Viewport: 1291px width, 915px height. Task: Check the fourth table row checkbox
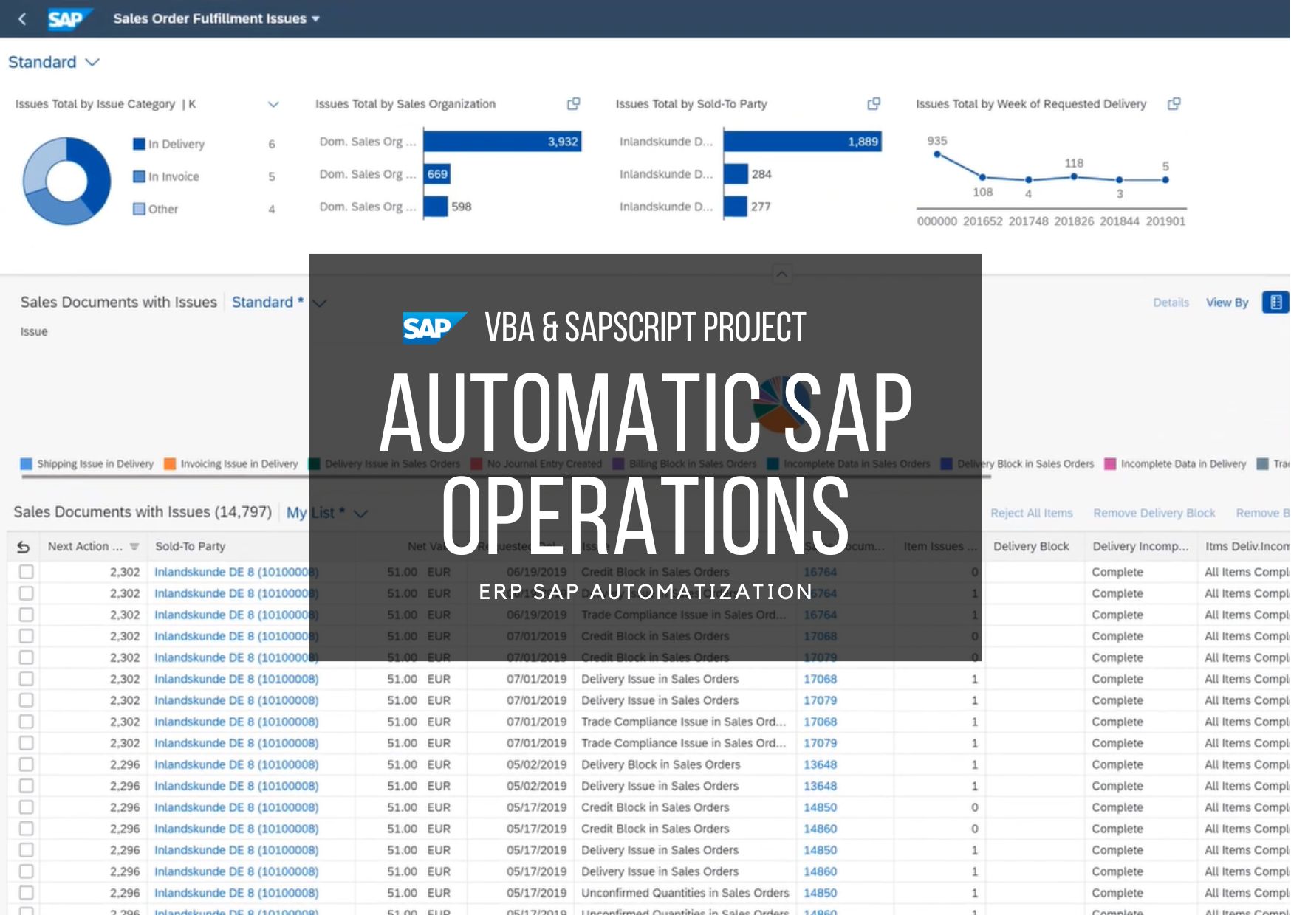click(x=26, y=636)
